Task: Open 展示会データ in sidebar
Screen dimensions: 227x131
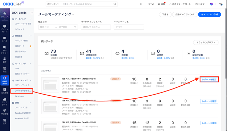Action: (x=21, y=52)
